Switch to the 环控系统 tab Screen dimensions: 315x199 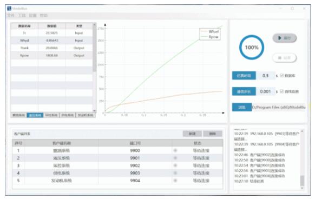pyautogui.click(x=51, y=115)
